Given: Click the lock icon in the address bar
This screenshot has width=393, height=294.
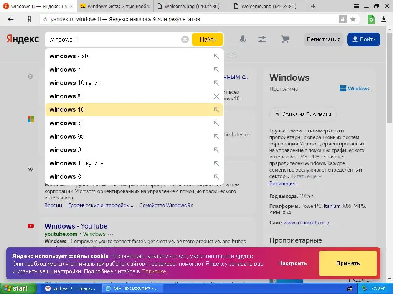Looking at the screenshot, I should 342,19.
